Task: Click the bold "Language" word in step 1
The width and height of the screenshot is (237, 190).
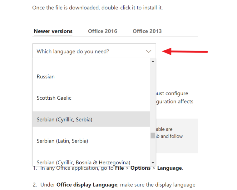Action: tap(170, 168)
